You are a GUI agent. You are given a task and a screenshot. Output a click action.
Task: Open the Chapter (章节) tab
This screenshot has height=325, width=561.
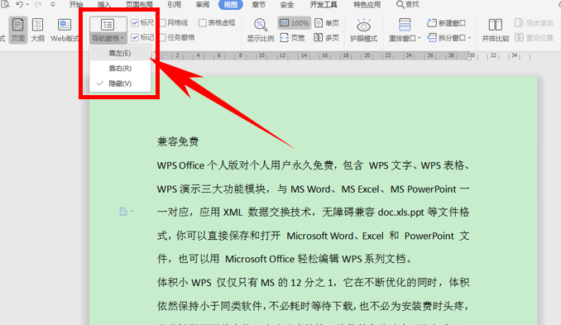click(x=258, y=5)
